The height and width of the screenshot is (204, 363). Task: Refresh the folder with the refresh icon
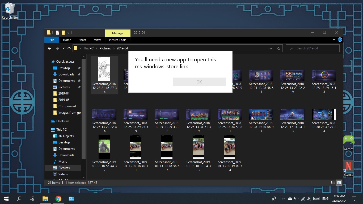pyautogui.click(x=278, y=48)
